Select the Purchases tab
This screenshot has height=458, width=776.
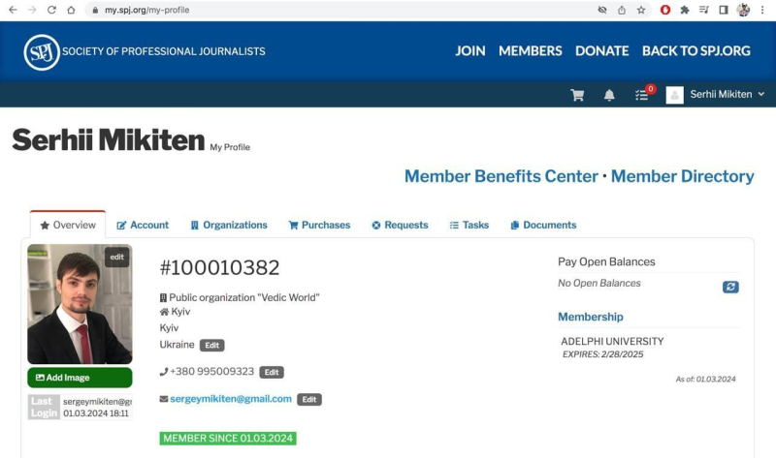319,226
